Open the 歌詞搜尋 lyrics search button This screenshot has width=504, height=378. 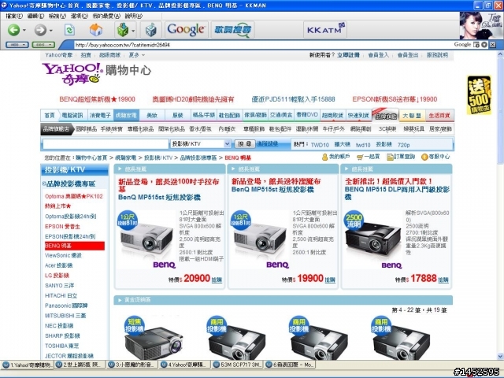pos(233,30)
